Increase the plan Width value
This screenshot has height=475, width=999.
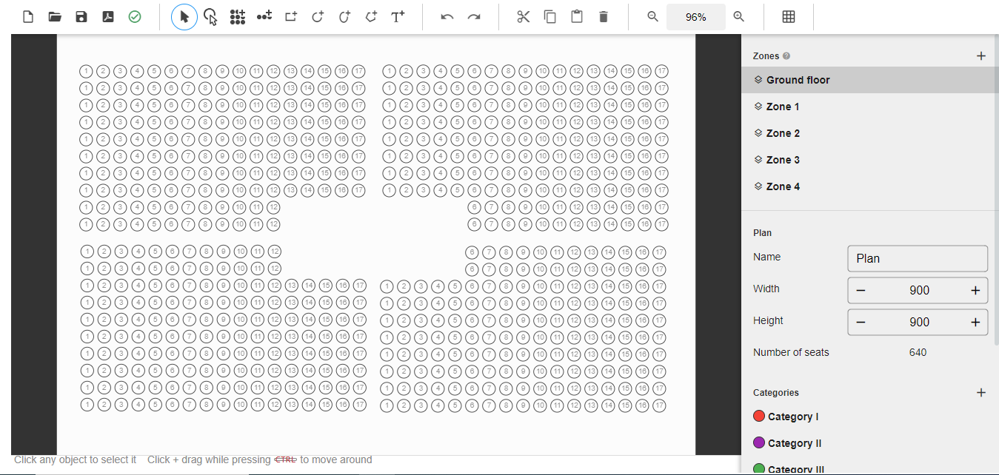pos(975,291)
